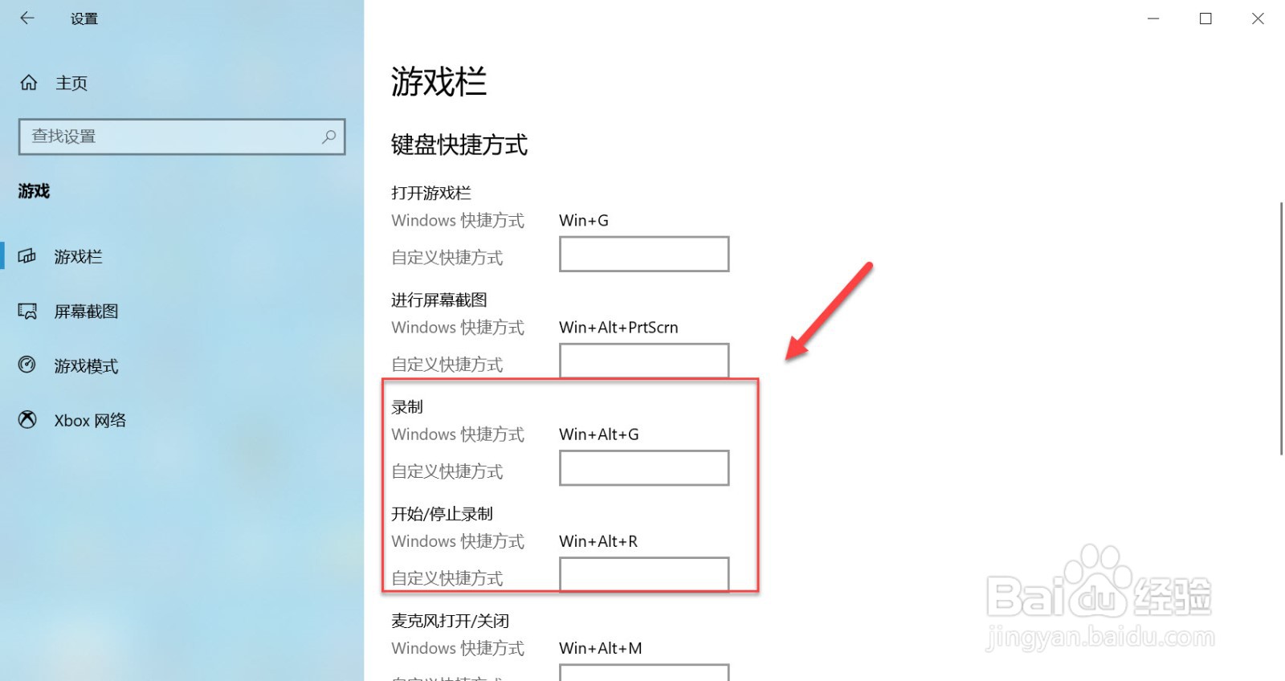Open the 屏幕截图 sidebar icon

click(27, 311)
